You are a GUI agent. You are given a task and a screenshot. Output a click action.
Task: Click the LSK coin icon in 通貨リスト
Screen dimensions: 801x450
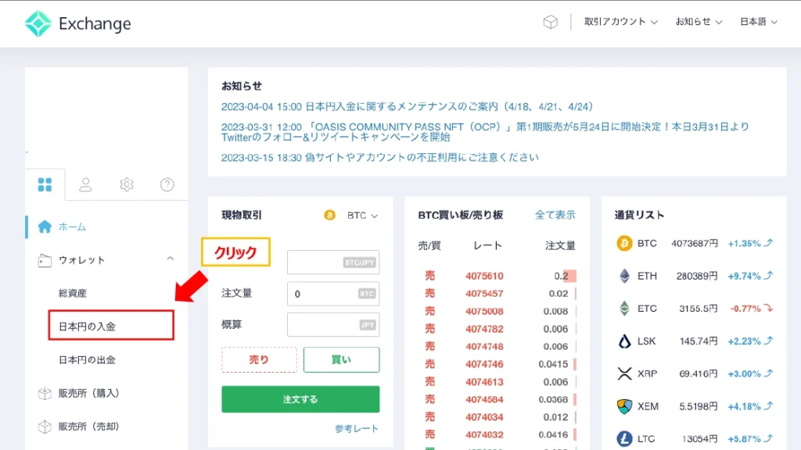point(624,341)
